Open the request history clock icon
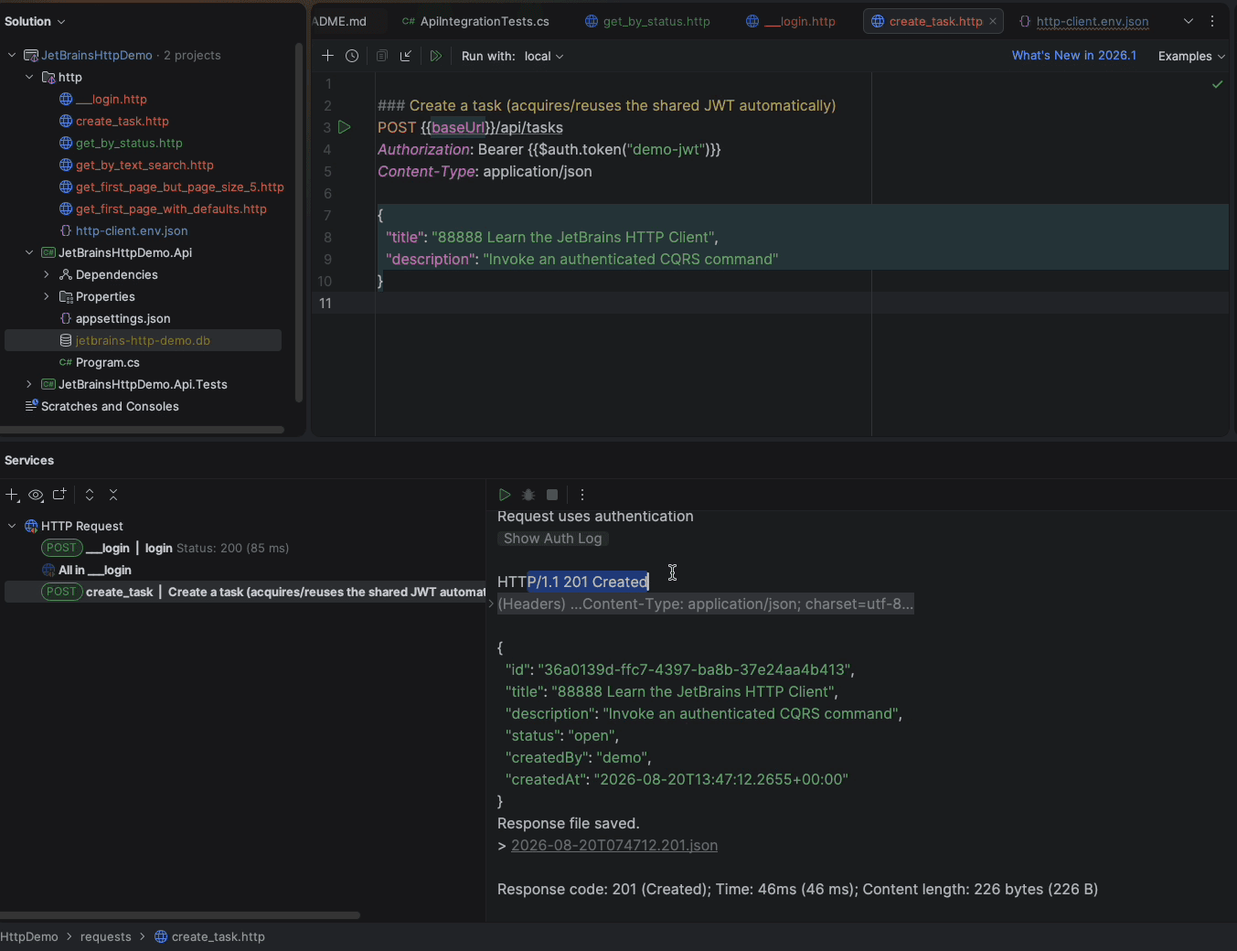 pos(352,56)
